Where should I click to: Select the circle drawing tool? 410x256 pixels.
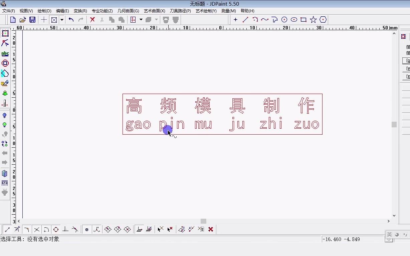click(284, 20)
